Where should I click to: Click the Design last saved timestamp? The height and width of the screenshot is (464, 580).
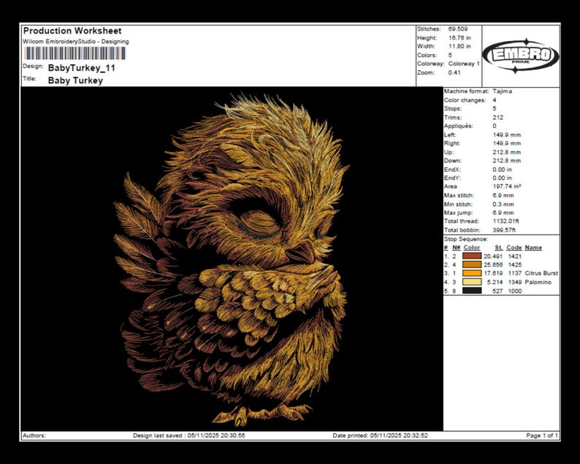tap(189, 436)
